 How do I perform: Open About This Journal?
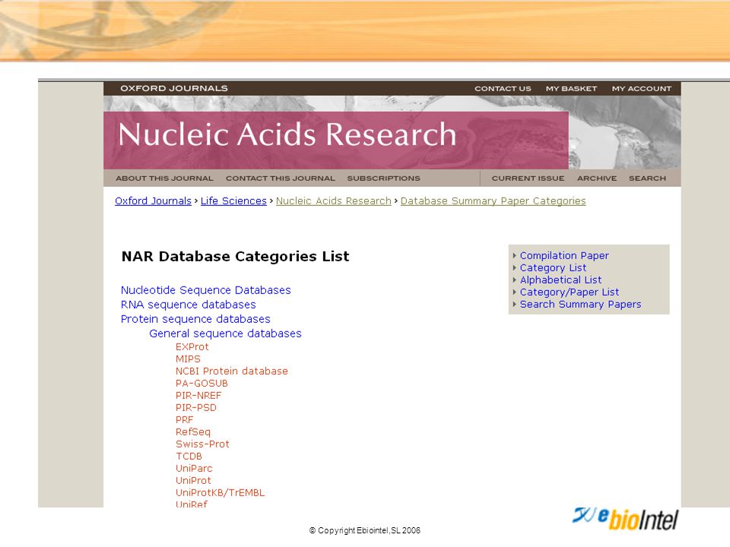(x=164, y=178)
